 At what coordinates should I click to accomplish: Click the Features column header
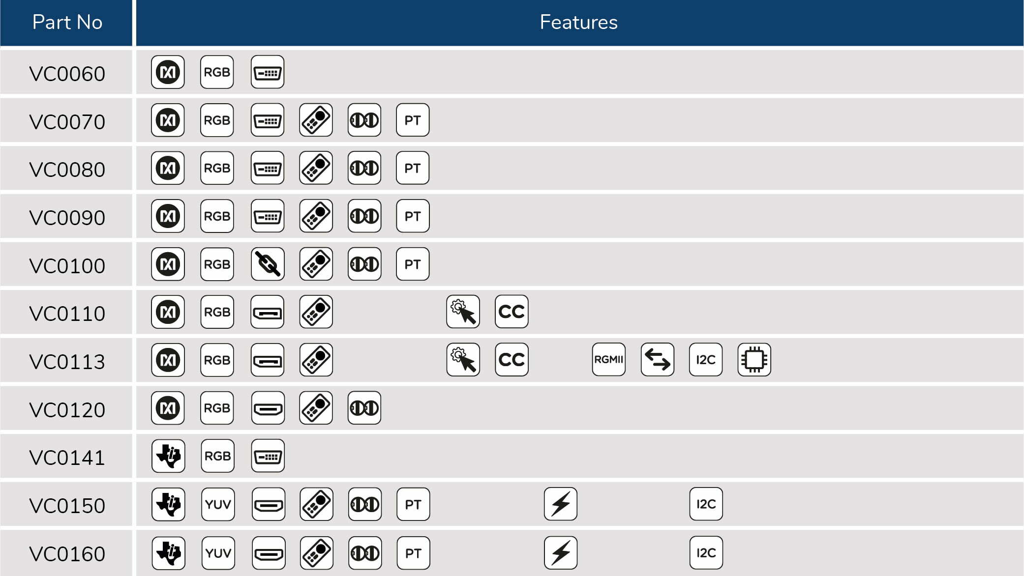(x=579, y=23)
